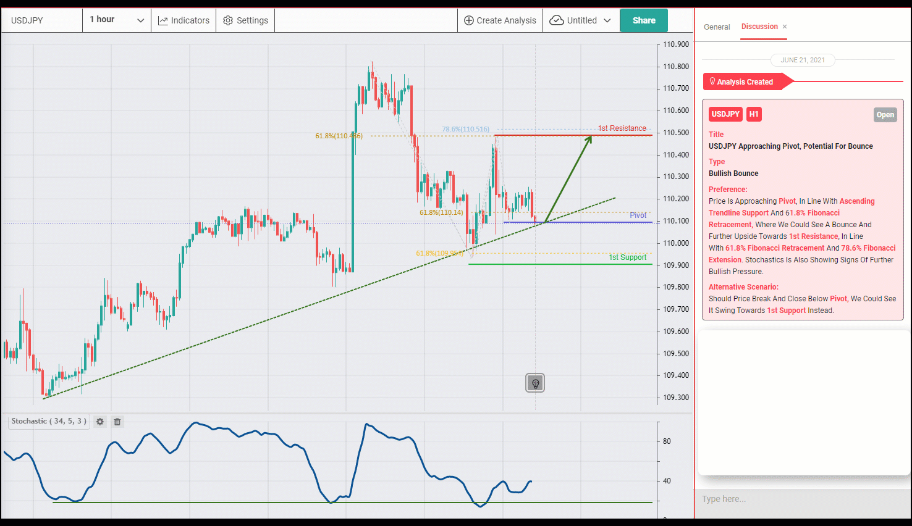Open Stochastic indicator settings gear
This screenshot has width=912, height=526.
pyautogui.click(x=100, y=422)
